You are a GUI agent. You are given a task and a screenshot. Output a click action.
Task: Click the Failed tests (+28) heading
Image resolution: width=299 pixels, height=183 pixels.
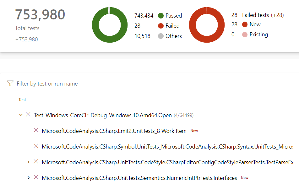(263, 15)
